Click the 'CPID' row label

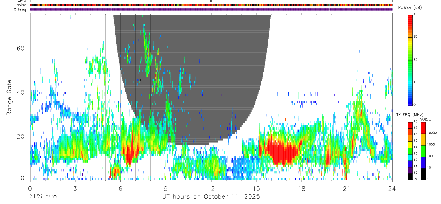tap(22, 1)
